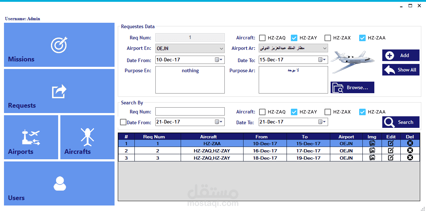Select the 18-Dec-17 From cell
Image resolution: width=426 pixels, height=212 pixels.
265,158
